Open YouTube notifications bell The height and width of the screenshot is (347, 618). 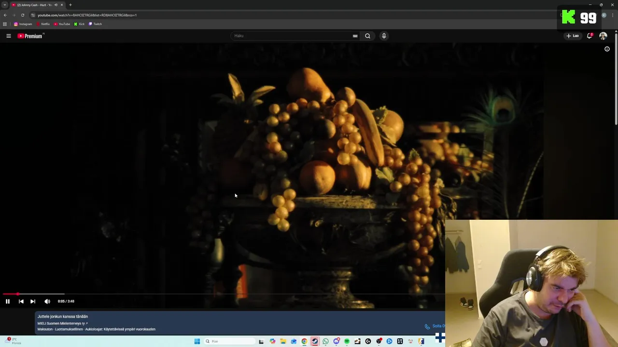[590, 36]
